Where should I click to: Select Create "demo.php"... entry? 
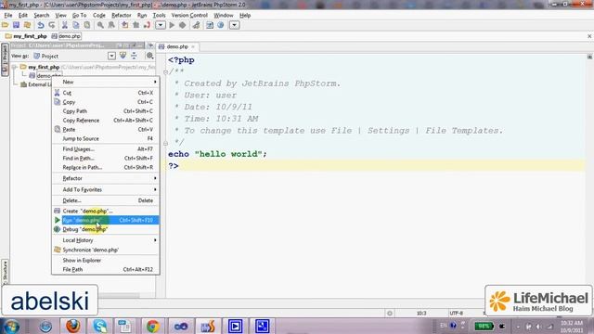(106, 211)
